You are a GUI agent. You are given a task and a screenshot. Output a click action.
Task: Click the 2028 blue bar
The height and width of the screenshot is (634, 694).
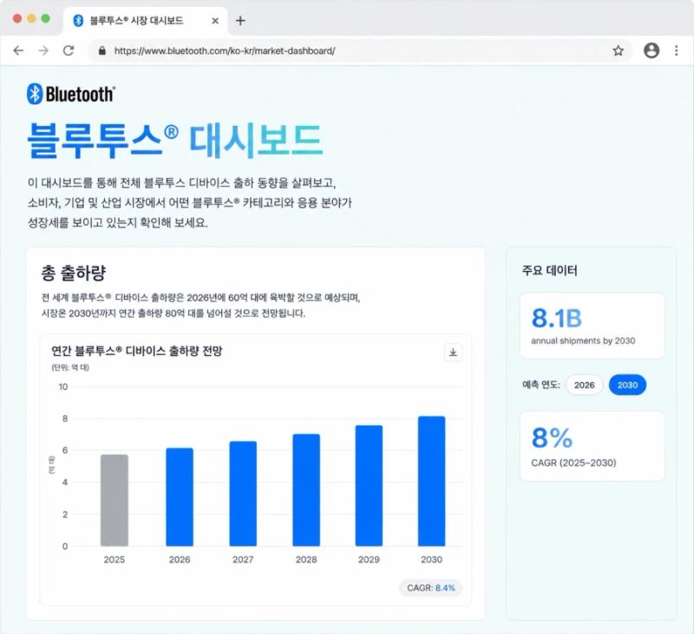306,490
